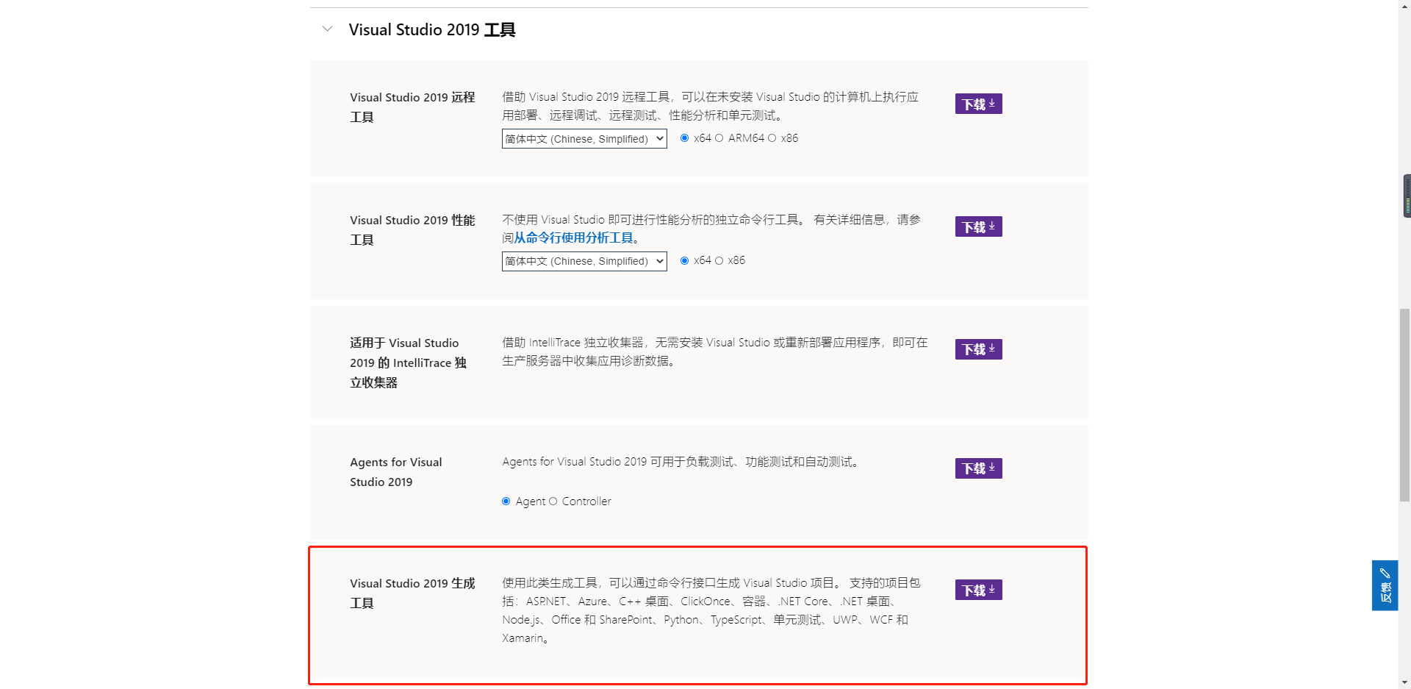Collapse the Visual Studio 2019 工具 section chevron
The height and width of the screenshot is (689, 1411).
coord(328,29)
